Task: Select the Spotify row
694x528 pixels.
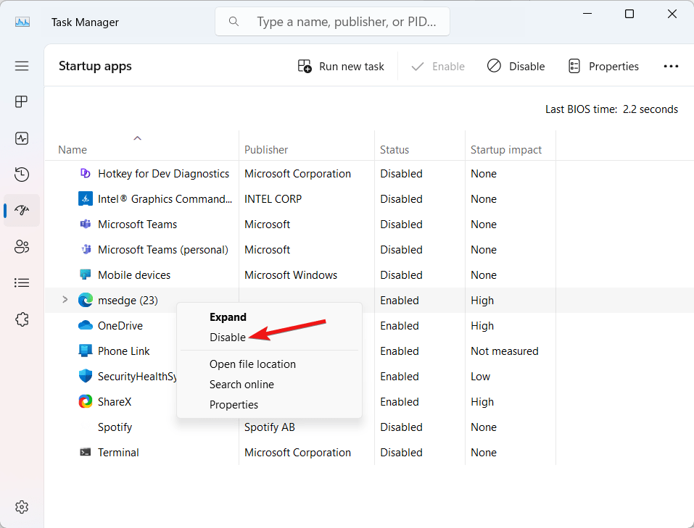Action: click(x=370, y=427)
